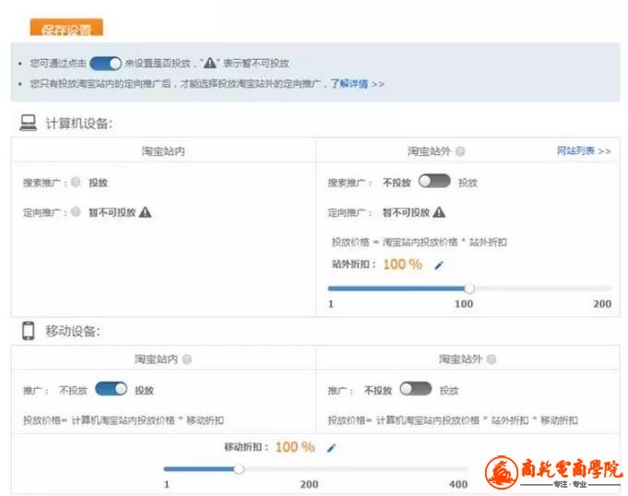Click the phone icon beside 移动设备
Viewport: 628px width, 496px height.
(28, 331)
